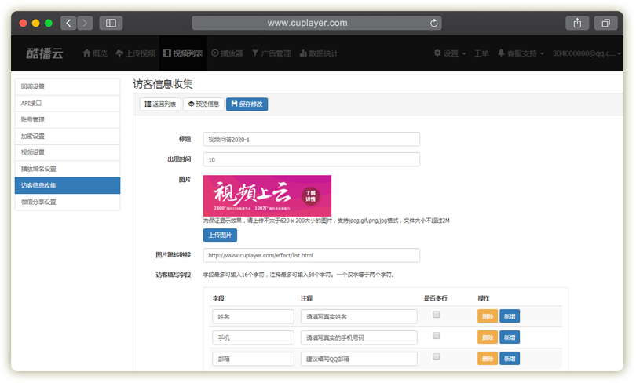The width and height of the screenshot is (636, 383).
Task: Toggle the Safari sidebar icon
Action: (x=110, y=24)
